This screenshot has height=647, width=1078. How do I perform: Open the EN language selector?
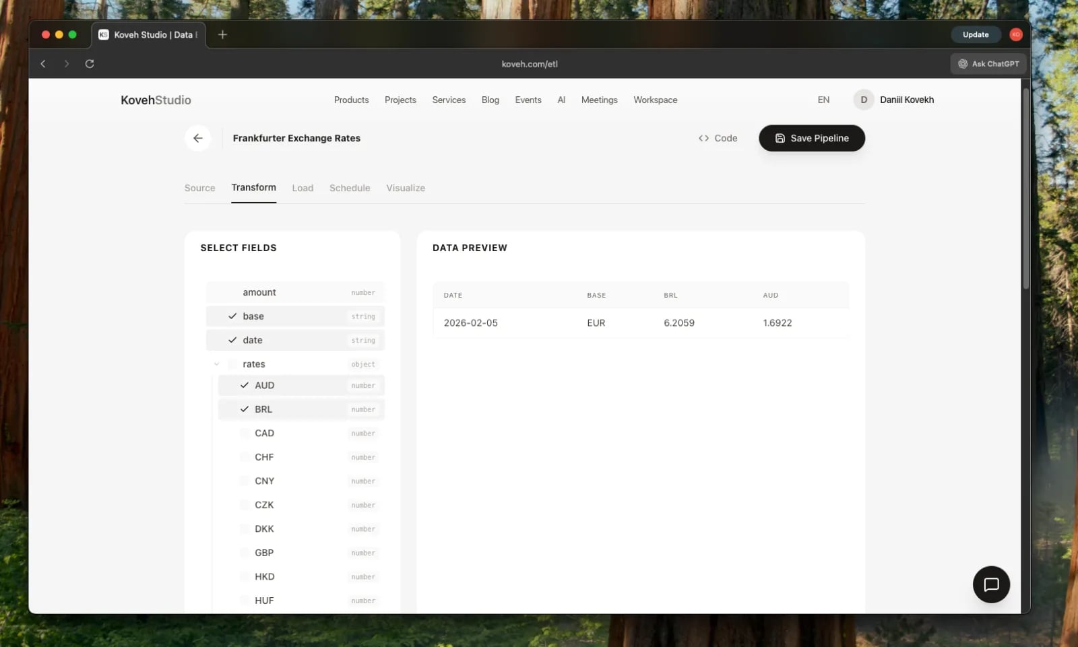point(823,100)
